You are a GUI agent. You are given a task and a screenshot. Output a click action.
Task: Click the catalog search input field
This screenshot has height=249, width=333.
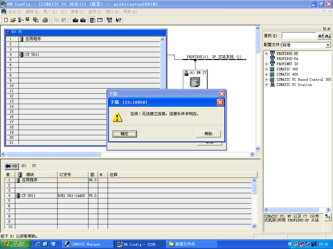[x=299, y=36]
